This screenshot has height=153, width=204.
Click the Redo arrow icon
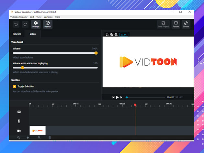[x=25, y=24]
